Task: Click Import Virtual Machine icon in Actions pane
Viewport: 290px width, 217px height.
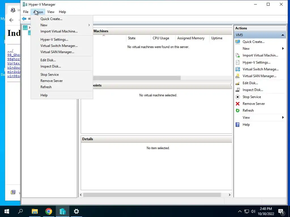Action: click(238, 55)
